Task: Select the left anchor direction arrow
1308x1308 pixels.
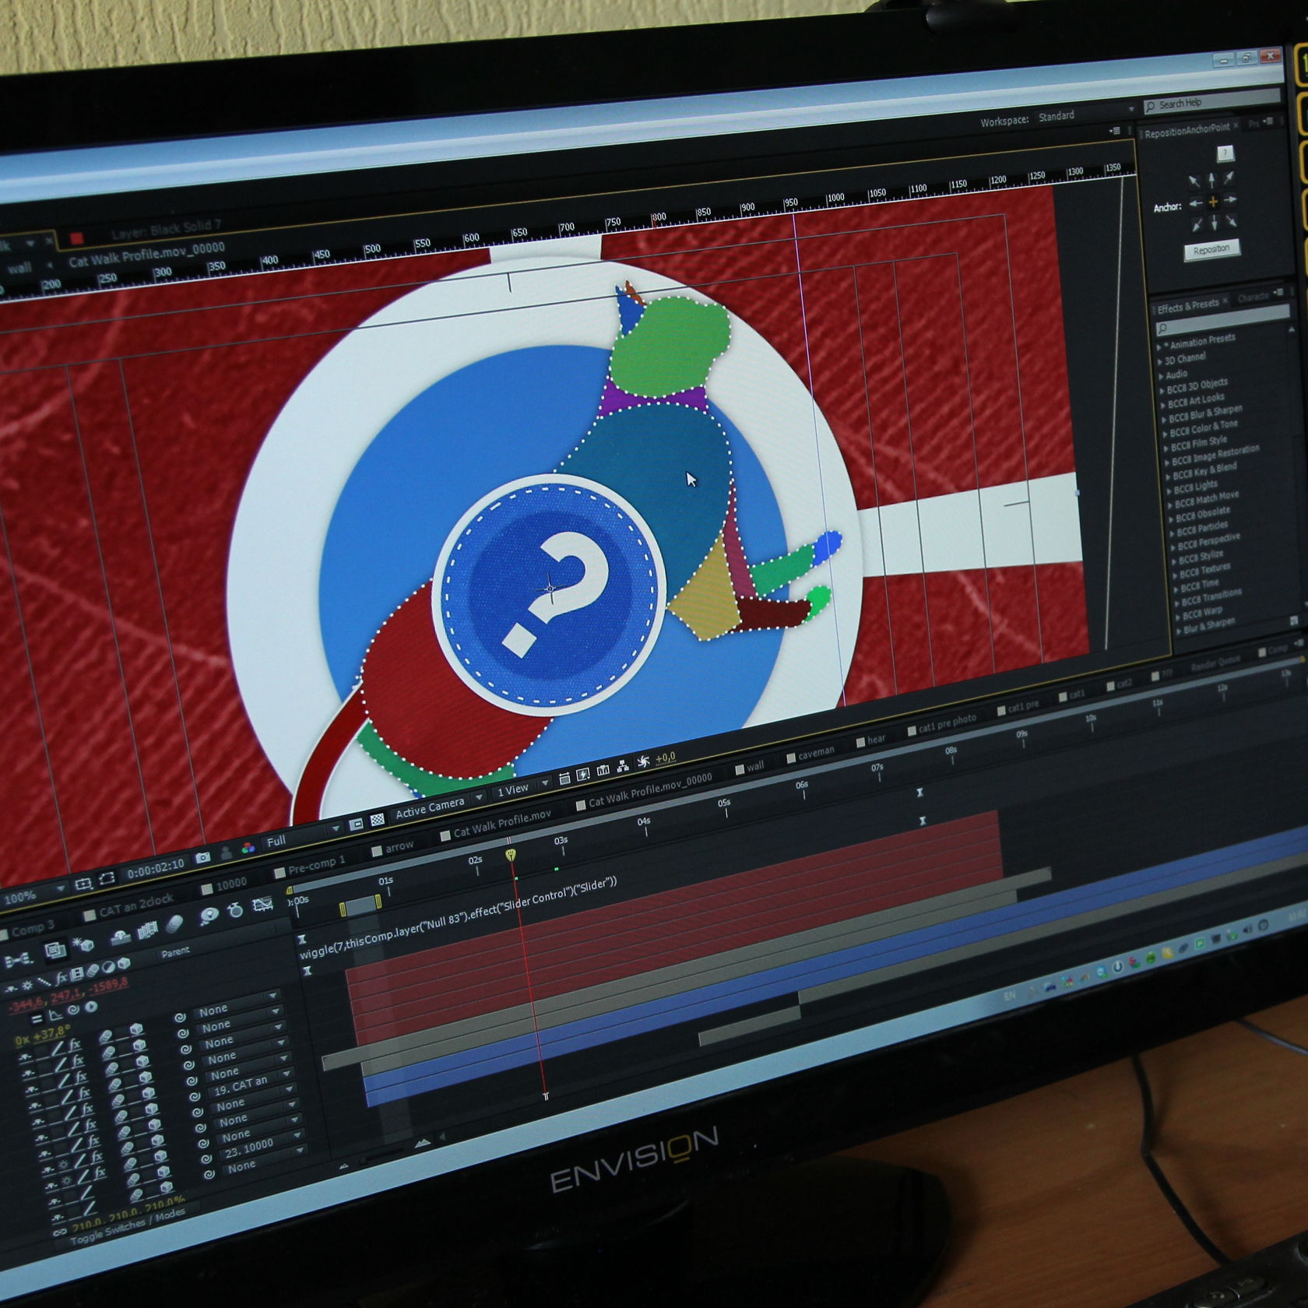Action: point(1196,204)
